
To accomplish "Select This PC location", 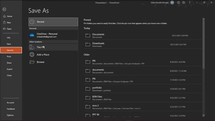I will click(x=53, y=47).
